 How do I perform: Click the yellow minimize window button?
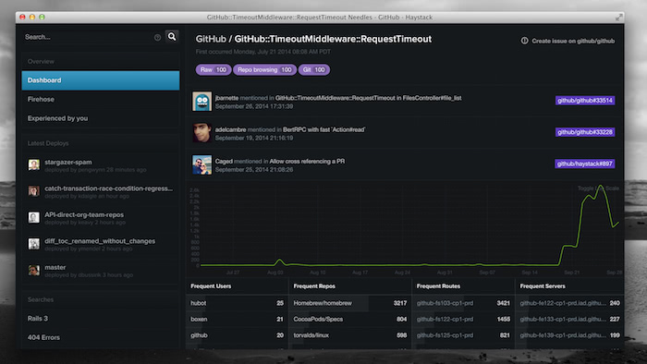[32, 17]
